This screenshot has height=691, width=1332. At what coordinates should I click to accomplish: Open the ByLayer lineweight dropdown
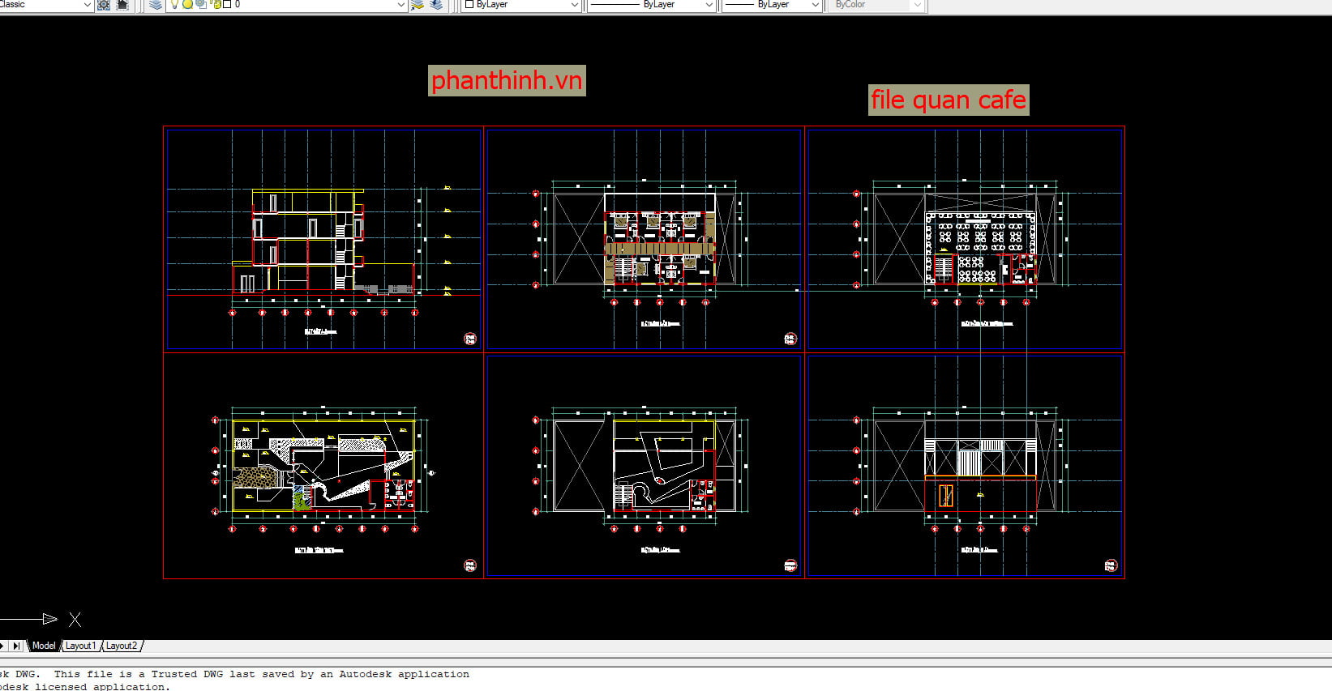pos(816,5)
